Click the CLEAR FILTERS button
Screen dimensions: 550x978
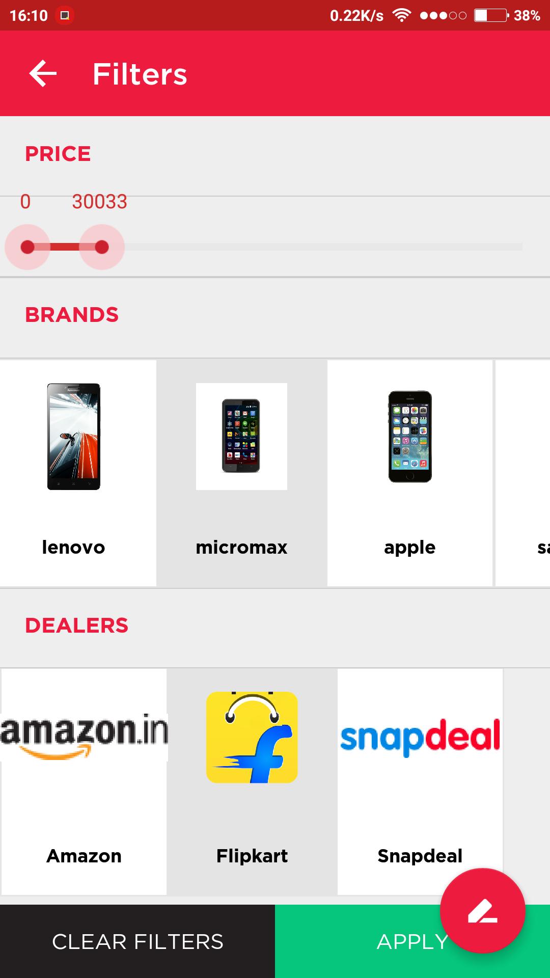(137, 941)
